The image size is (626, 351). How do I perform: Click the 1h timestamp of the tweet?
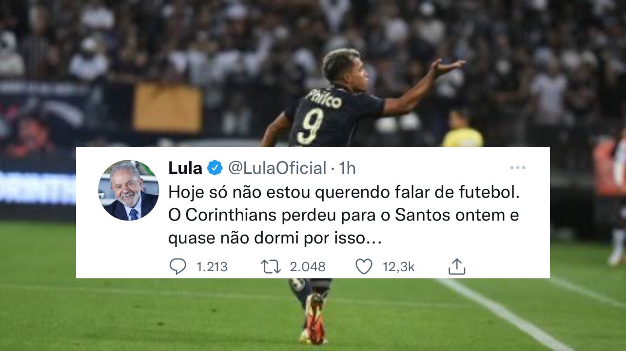pos(347,168)
